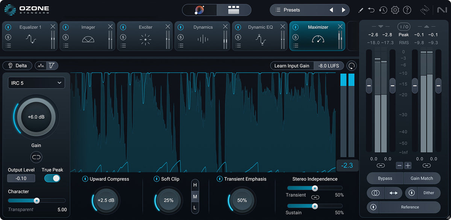Select the waveform display view icon
Viewport: 451px width, 220px height.
[x=41, y=66]
